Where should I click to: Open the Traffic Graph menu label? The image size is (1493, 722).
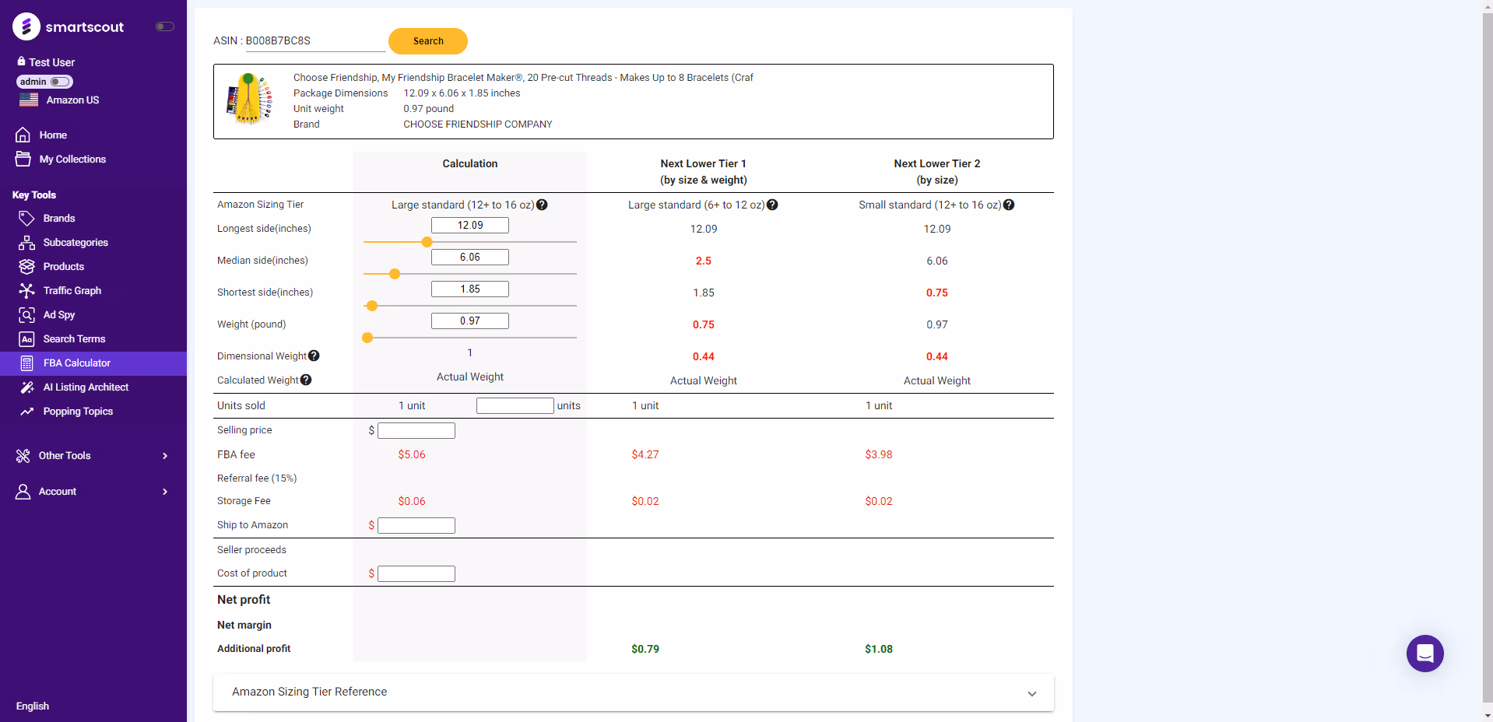72,290
